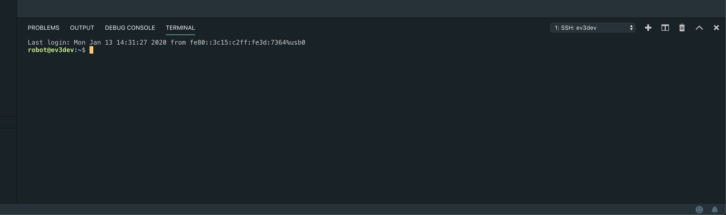Click the robot@ev3dev prompt text
This screenshot has width=726, height=215.
pos(51,50)
